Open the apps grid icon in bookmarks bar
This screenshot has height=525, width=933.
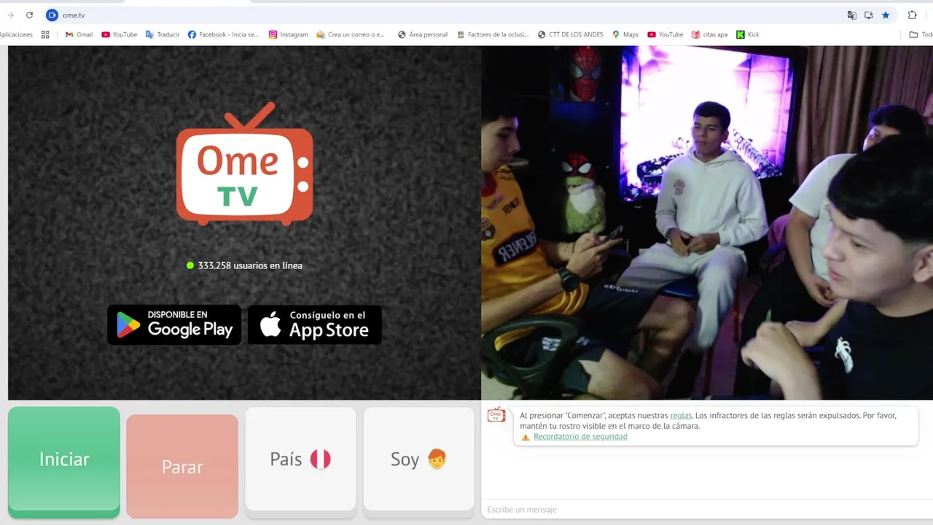tap(45, 34)
